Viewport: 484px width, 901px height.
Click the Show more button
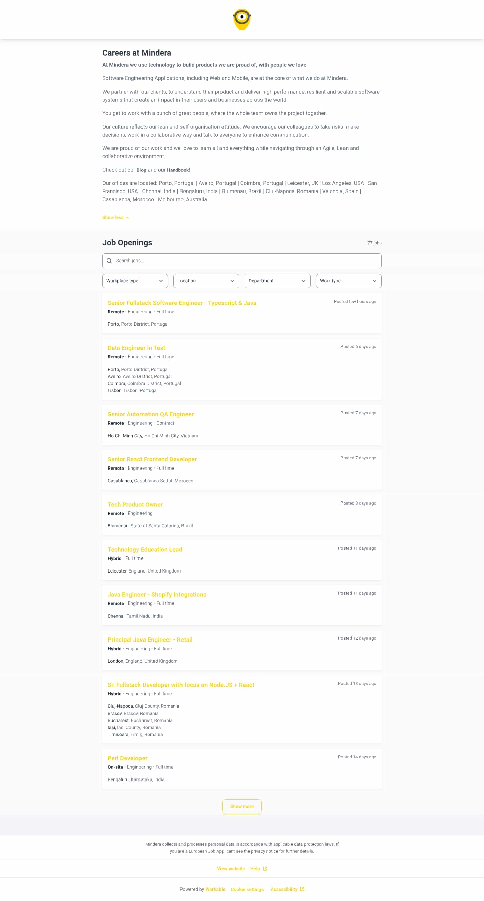[x=242, y=806]
